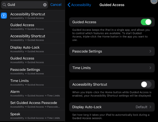
Task: Click the blue Accessibility icon in results
Action: [x=4, y=16]
